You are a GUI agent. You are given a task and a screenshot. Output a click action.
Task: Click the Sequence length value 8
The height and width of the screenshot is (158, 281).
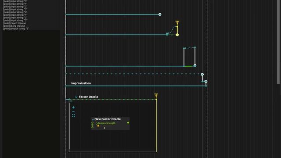click(x=104, y=128)
